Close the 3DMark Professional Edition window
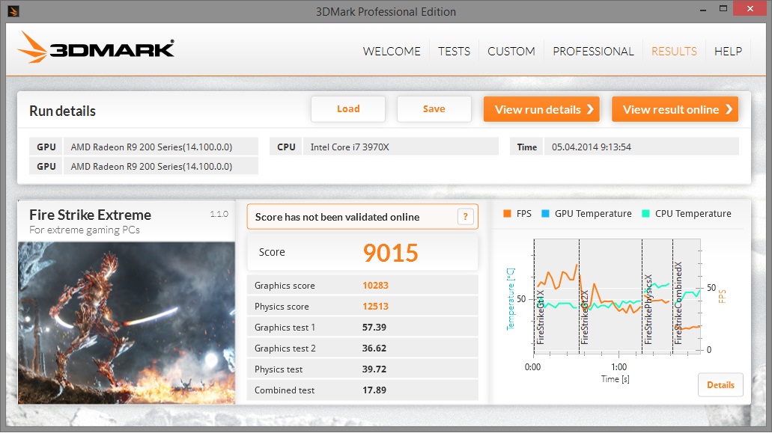This screenshot has width=772, height=433. 750,9
